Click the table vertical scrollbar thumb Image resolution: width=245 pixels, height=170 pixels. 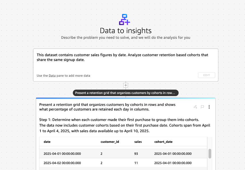point(210,153)
